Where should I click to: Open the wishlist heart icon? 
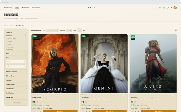(168, 8)
